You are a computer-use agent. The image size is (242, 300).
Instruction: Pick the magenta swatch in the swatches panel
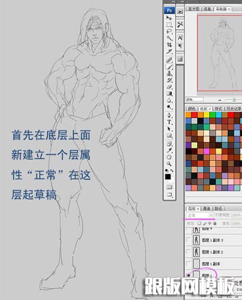(206, 151)
